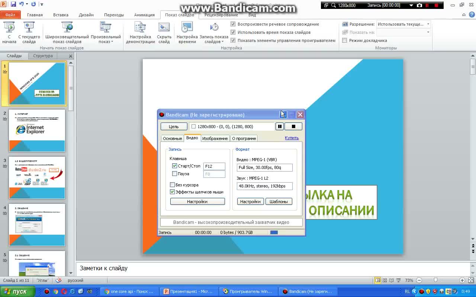Viewport: 476px width, 297px height.
Task: Enable Режим докладчика checkbox
Action: [345, 40]
